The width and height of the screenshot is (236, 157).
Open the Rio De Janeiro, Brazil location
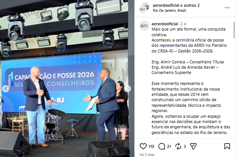click(x=169, y=11)
